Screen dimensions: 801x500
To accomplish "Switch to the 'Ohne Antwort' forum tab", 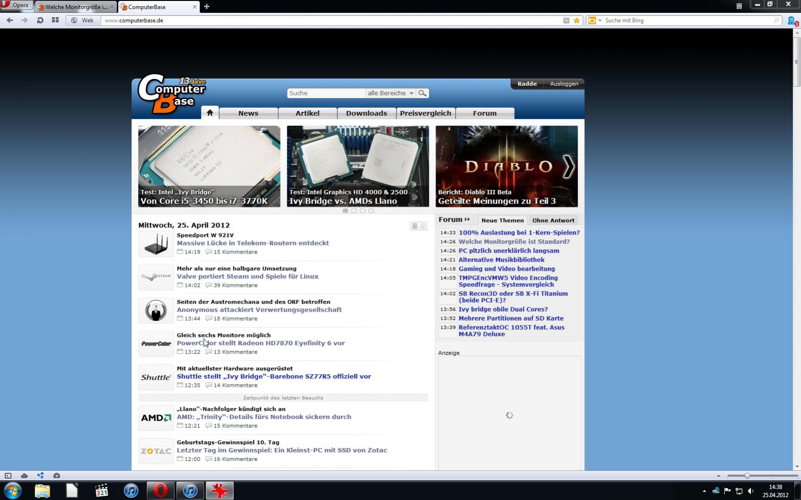I will pyautogui.click(x=553, y=220).
